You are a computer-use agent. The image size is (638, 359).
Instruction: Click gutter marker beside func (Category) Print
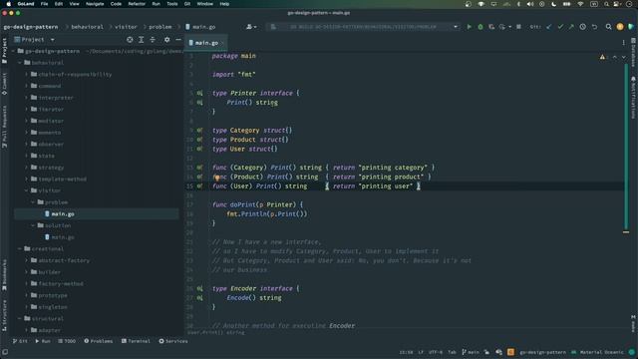point(199,168)
